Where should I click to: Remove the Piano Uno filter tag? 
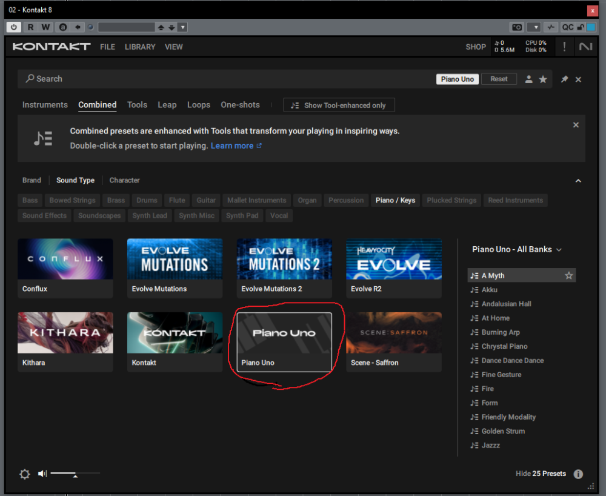457,79
